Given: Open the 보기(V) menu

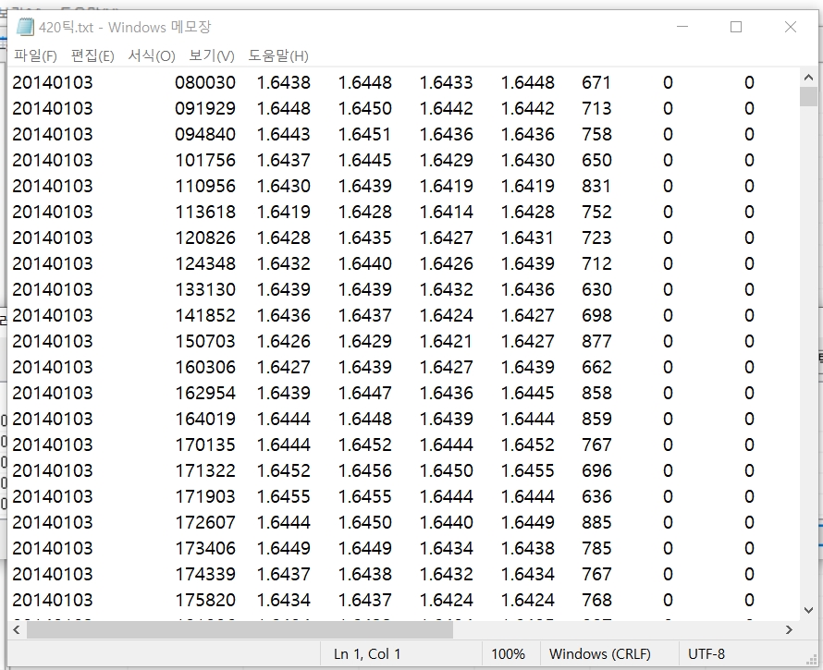Looking at the screenshot, I should 212,56.
